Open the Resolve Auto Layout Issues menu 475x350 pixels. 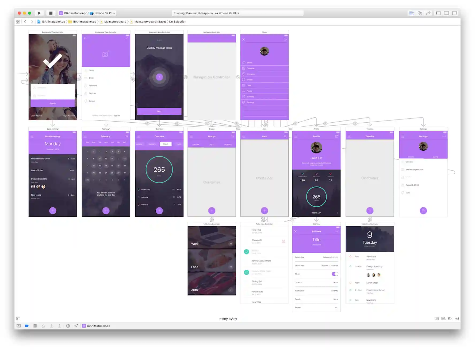point(457,318)
